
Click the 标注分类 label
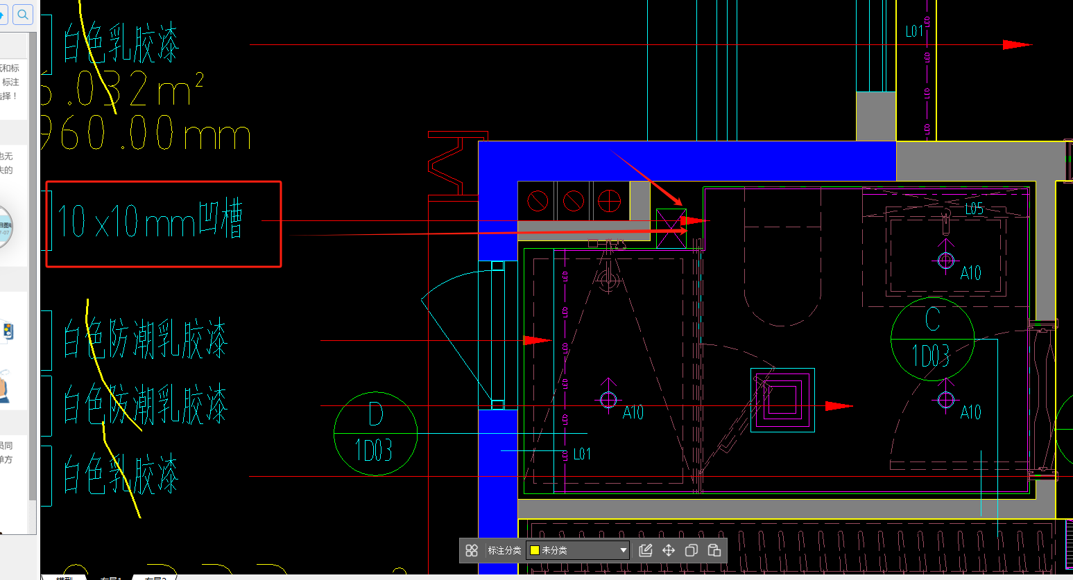tap(504, 550)
